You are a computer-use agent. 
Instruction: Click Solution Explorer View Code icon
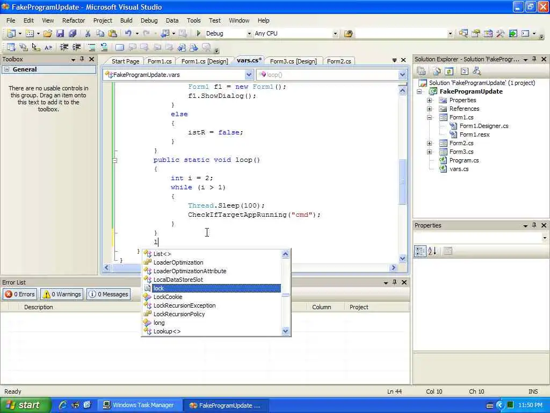tap(465, 72)
